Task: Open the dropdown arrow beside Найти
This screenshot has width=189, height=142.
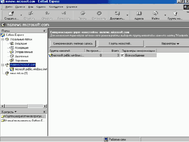Action: click(x=165, y=15)
